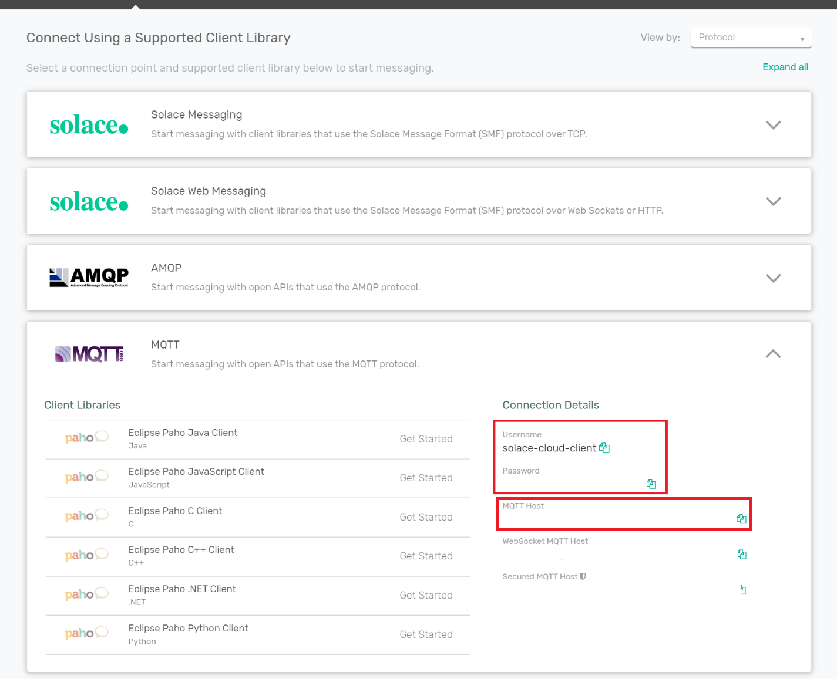Copy the WebSocket MQTT Host address
Screen dimensions: 837x679
click(742, 554)
